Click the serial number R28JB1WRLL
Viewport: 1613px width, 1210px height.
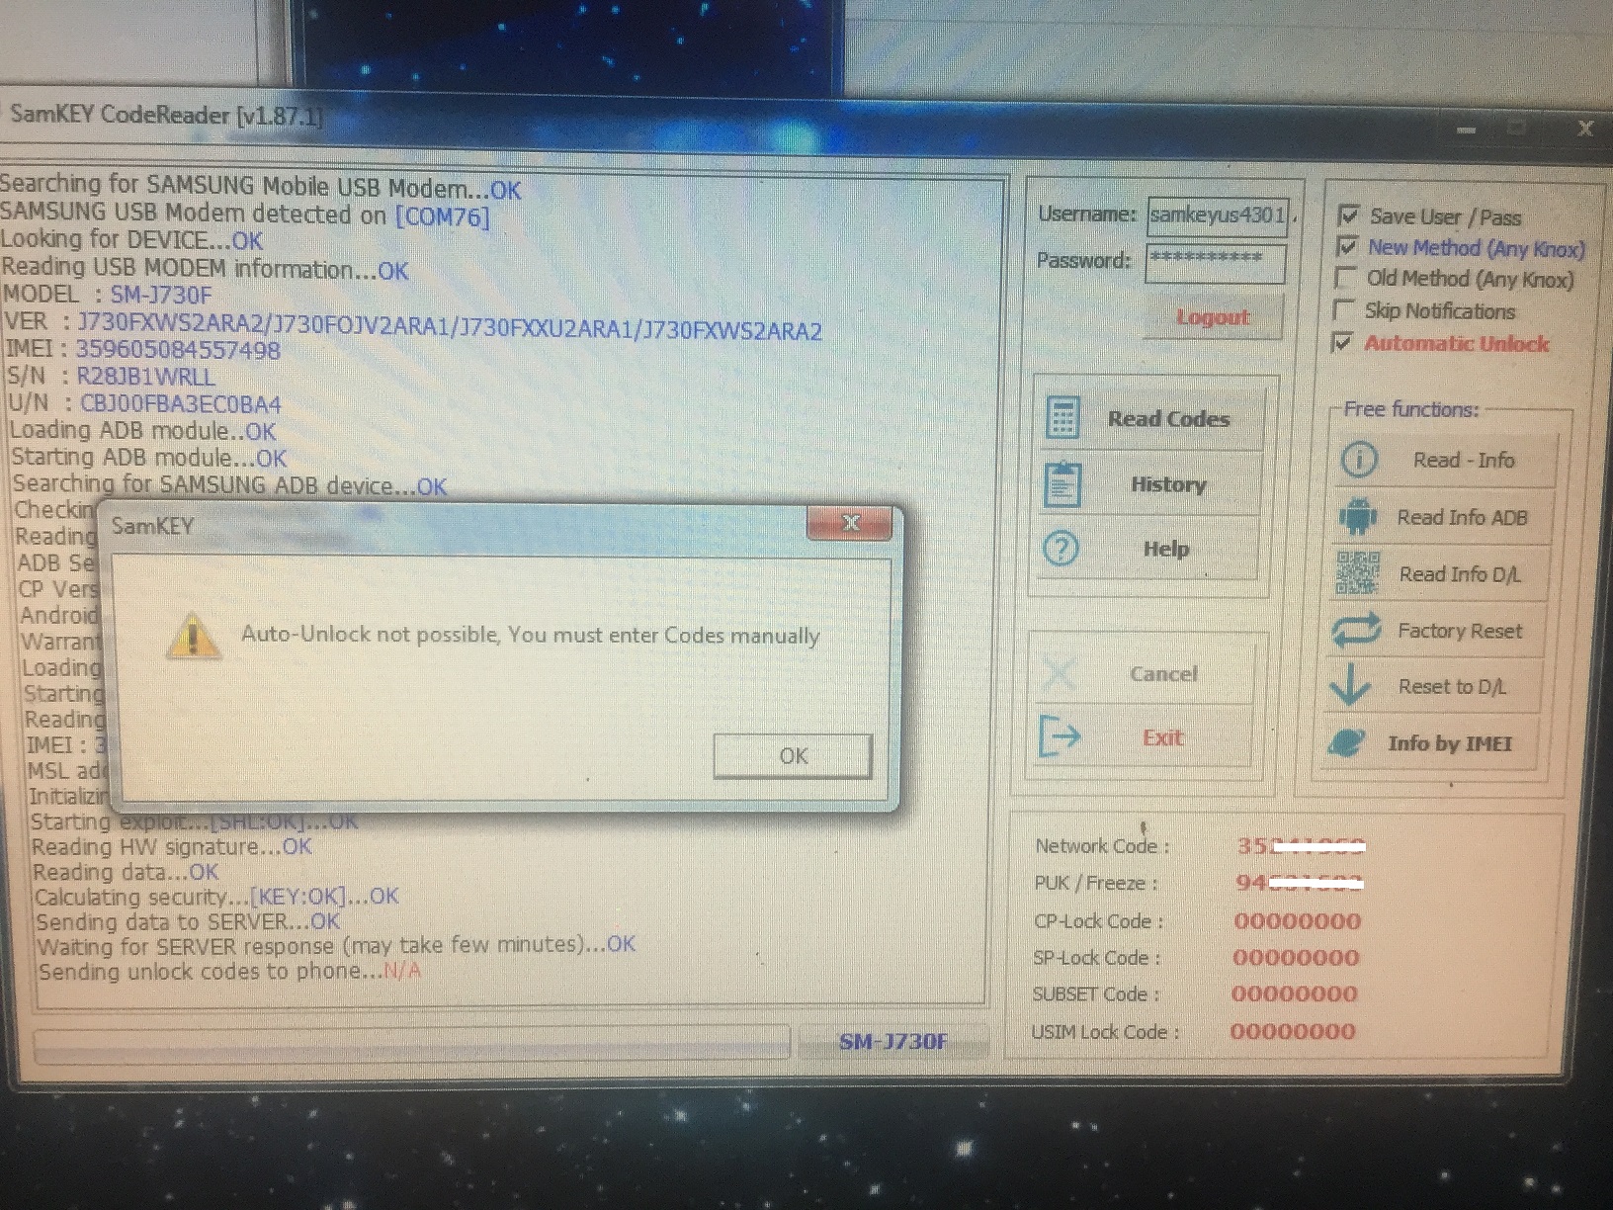coord(146,377)
